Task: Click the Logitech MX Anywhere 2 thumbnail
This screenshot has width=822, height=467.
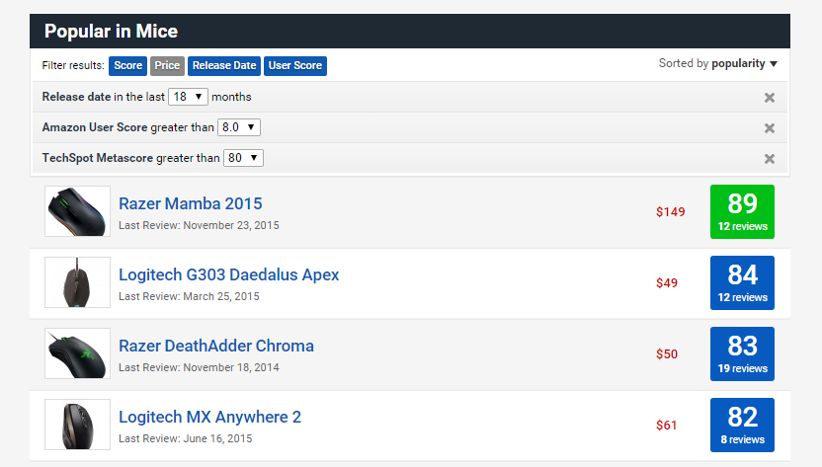Action: (78, 425)
